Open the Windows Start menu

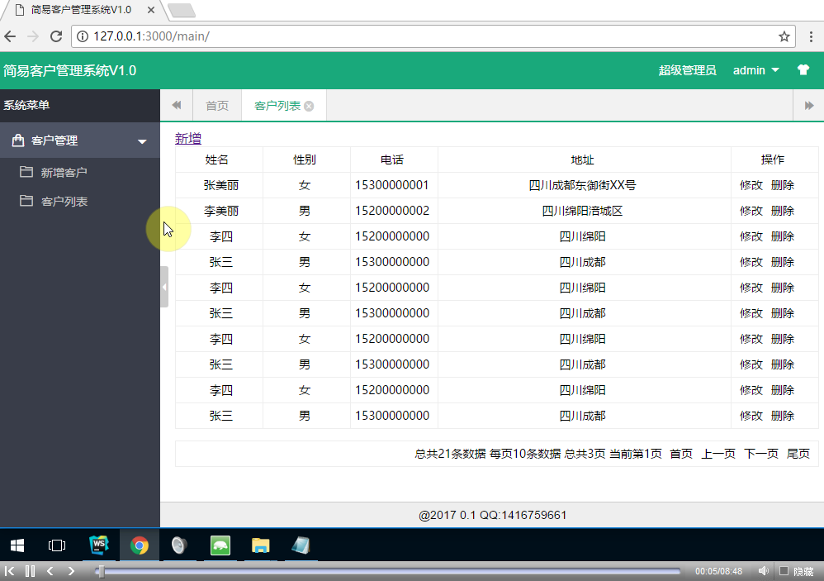coord(17,545)
